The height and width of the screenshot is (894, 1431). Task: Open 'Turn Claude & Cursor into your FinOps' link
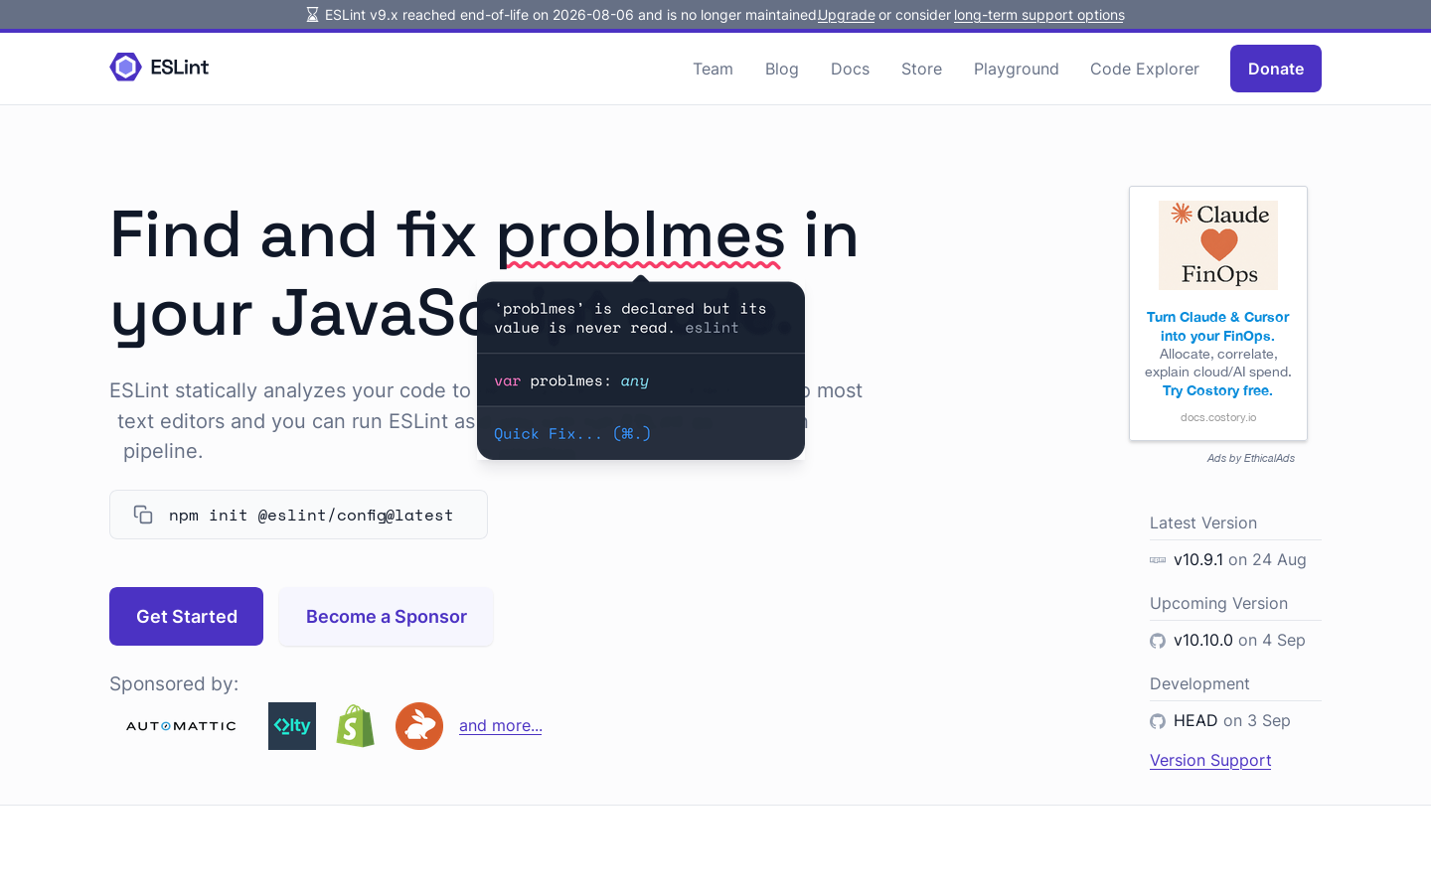click(1218, 326)
